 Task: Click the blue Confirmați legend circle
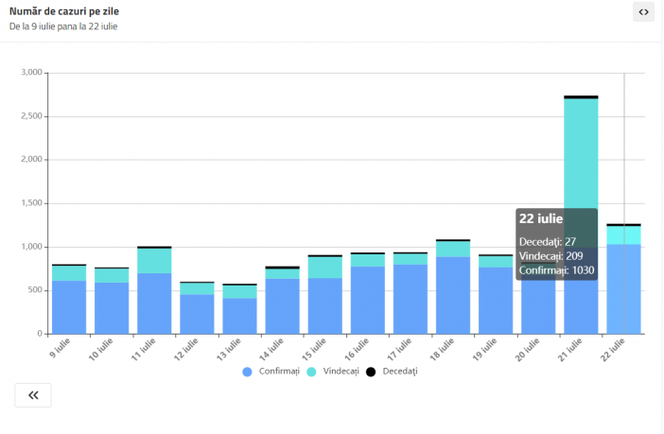pyautogui.click(x=248, y=372)
